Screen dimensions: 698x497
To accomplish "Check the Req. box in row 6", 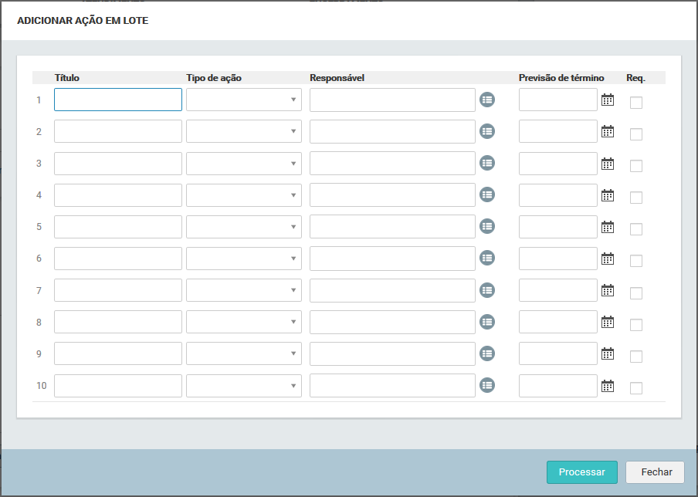I will 636,261.
